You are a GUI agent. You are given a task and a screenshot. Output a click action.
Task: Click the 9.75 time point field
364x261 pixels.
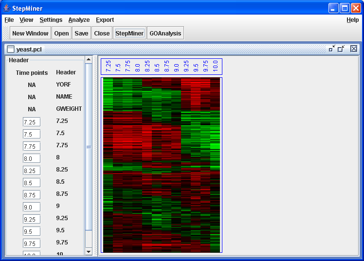coord(32,244)
